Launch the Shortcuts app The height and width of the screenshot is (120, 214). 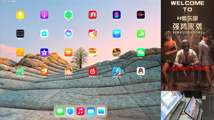117,15
